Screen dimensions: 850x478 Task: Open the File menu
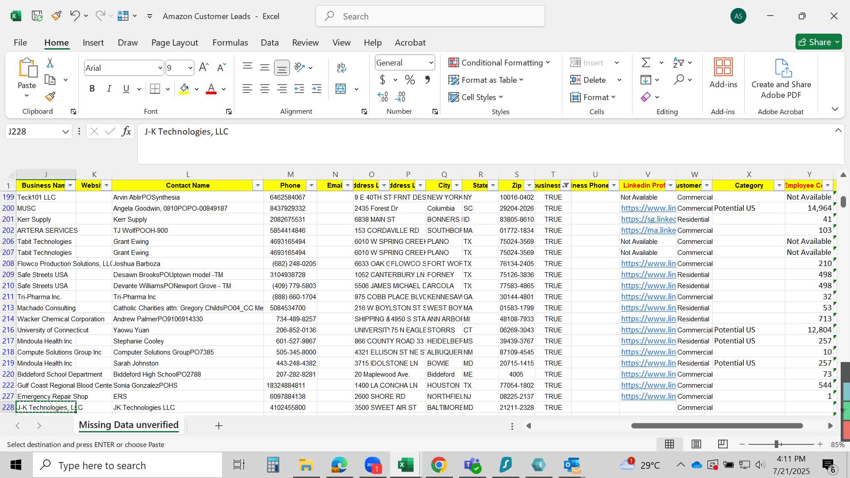point(20,42)
